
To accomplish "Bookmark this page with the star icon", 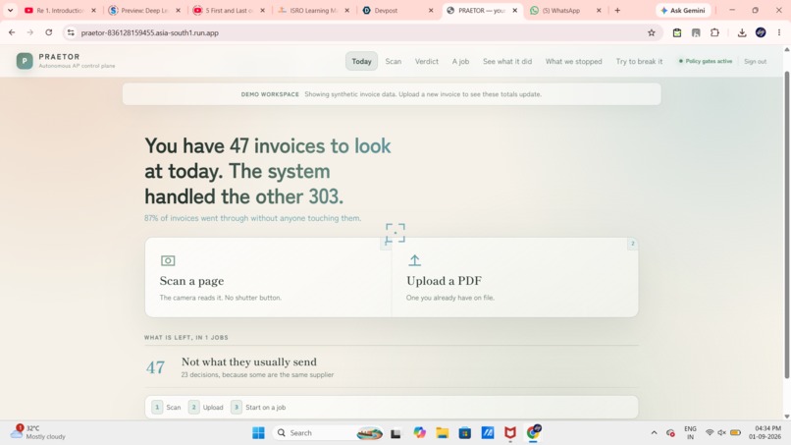I will 652,32.
